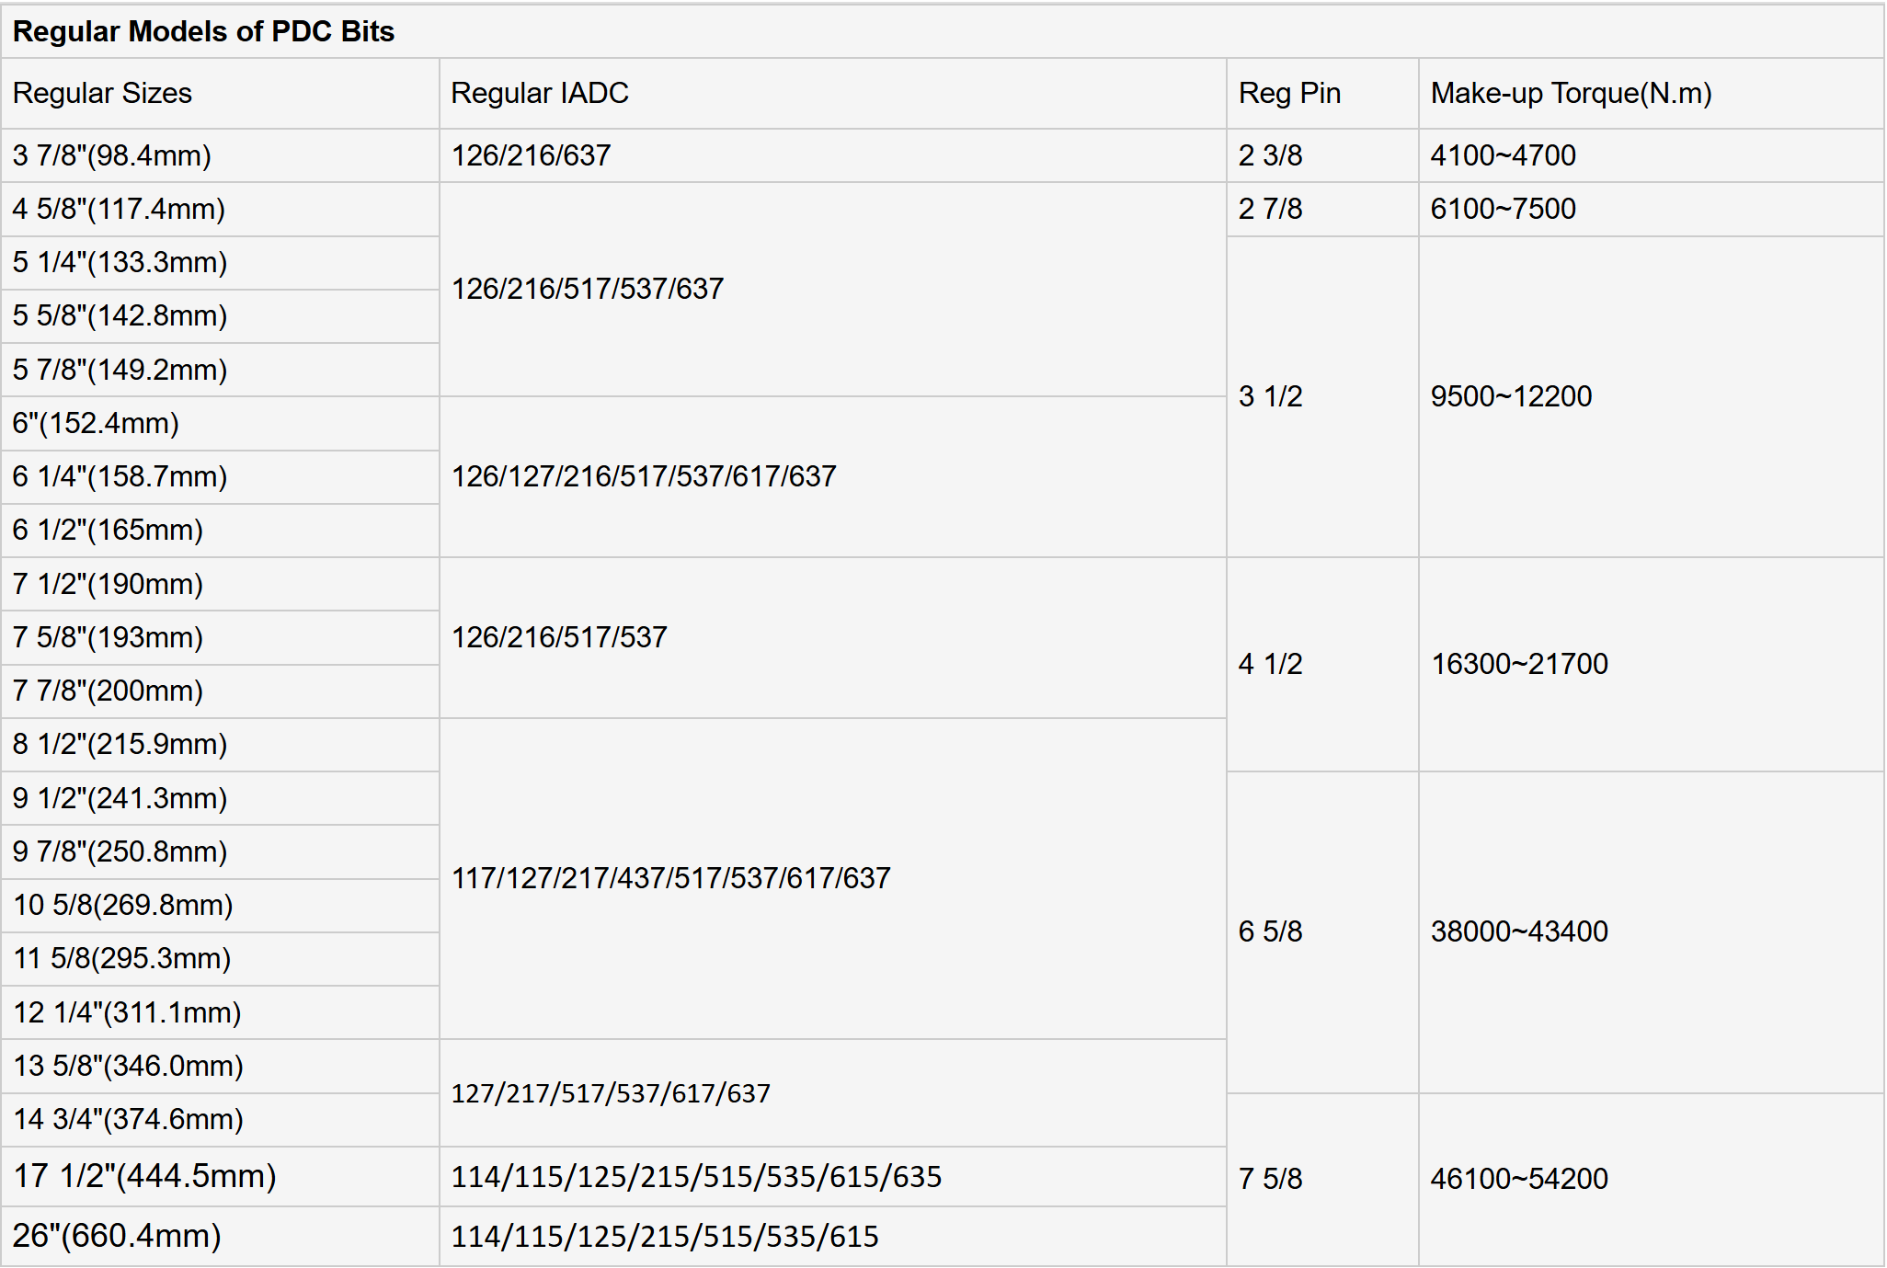The height and width of the screenshot is (1268, 1887).
Task: Select the 16300~21700 torque cell
Action: tap(1519, 664)
